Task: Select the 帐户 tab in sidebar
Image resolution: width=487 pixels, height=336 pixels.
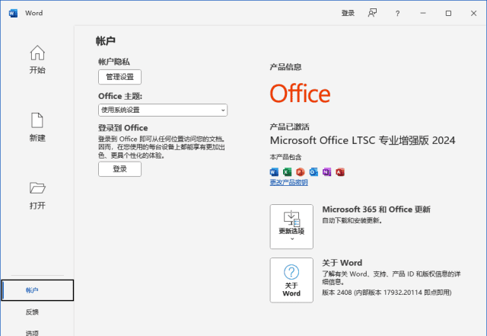Action: click(x=37, y=290)
